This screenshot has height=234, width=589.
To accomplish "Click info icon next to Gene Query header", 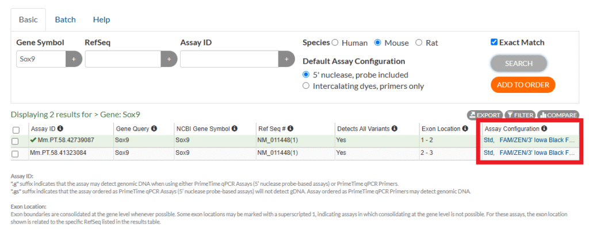I will (x=154, y=129).
